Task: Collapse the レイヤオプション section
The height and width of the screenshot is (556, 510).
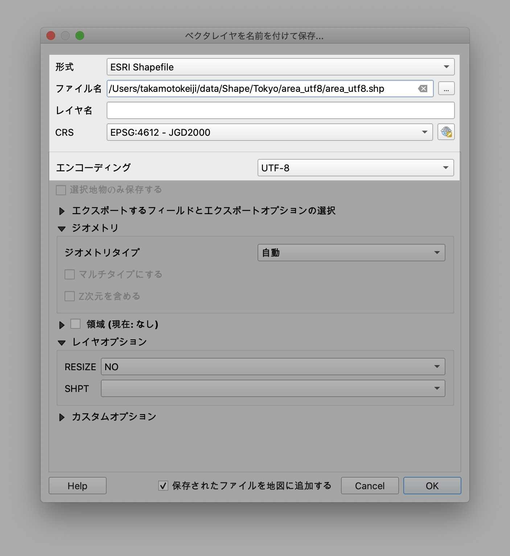Action: click(x=62, y=343)
